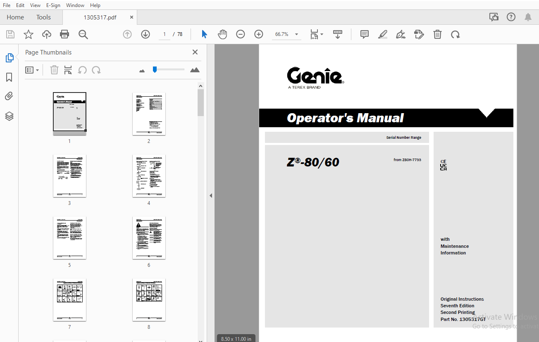539x342 pixels.
Task: Open the E-Sign menu
Action: 53,5
